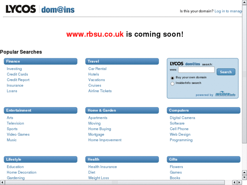Open the Credit Report link
The width and height of the screenshot is (247, 185).
tap(18, 80)
